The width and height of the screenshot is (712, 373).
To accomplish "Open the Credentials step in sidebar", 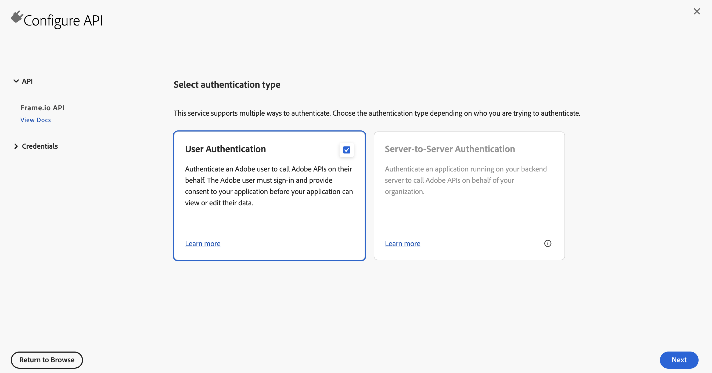I will [x=40, y=146].
